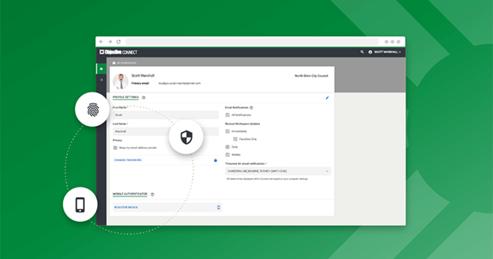Expand the Scott Marshall account menu
The height and width of the screenshot is (259, 493).
point(385,52)
